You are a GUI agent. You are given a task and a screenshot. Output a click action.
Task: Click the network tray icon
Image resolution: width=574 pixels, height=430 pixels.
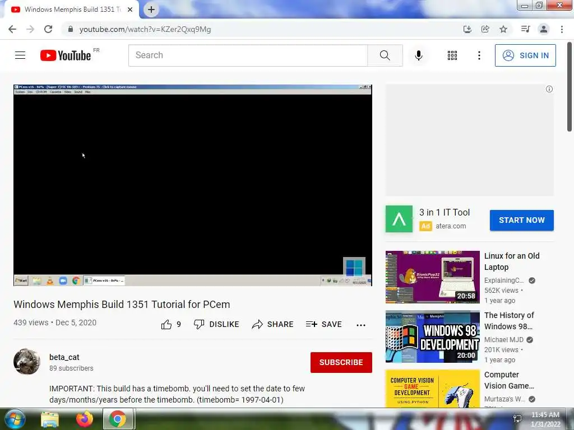tap(517, 419)
